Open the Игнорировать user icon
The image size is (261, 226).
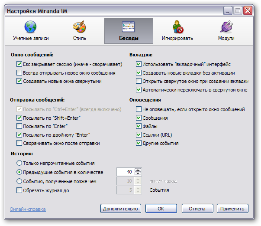[177, 27]
